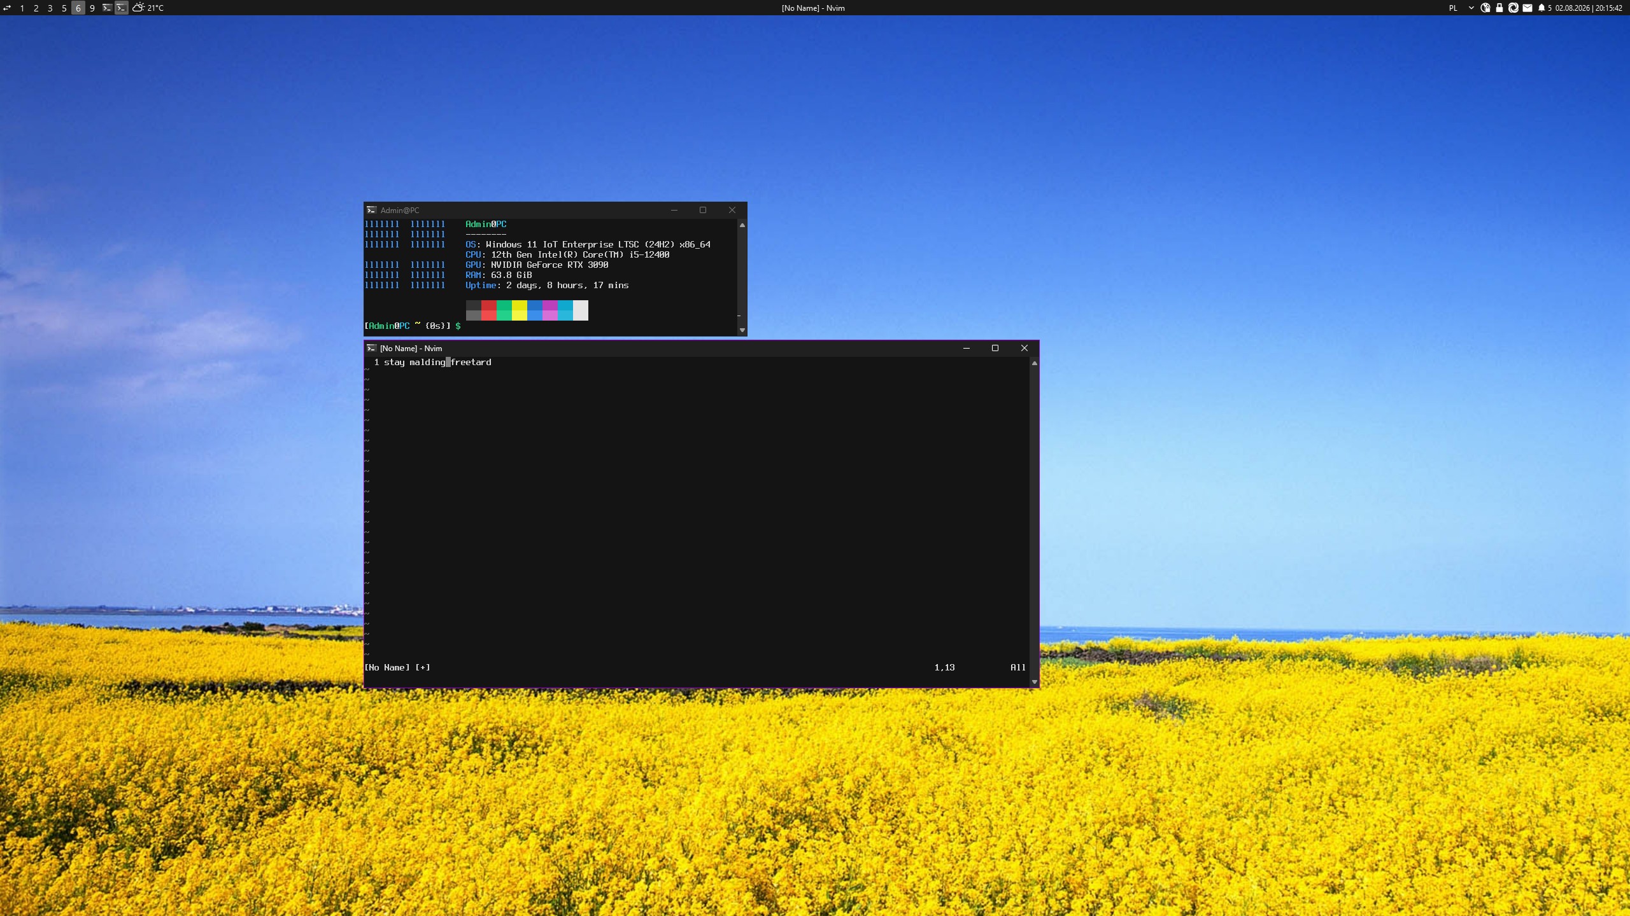Minimize the Admin@PC terminal window
This screenshot has width=1630, height=916.
(674, 210)
